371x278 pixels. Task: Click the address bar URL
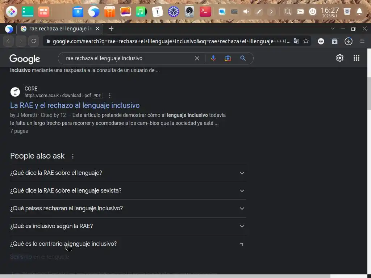pos(171,41)
